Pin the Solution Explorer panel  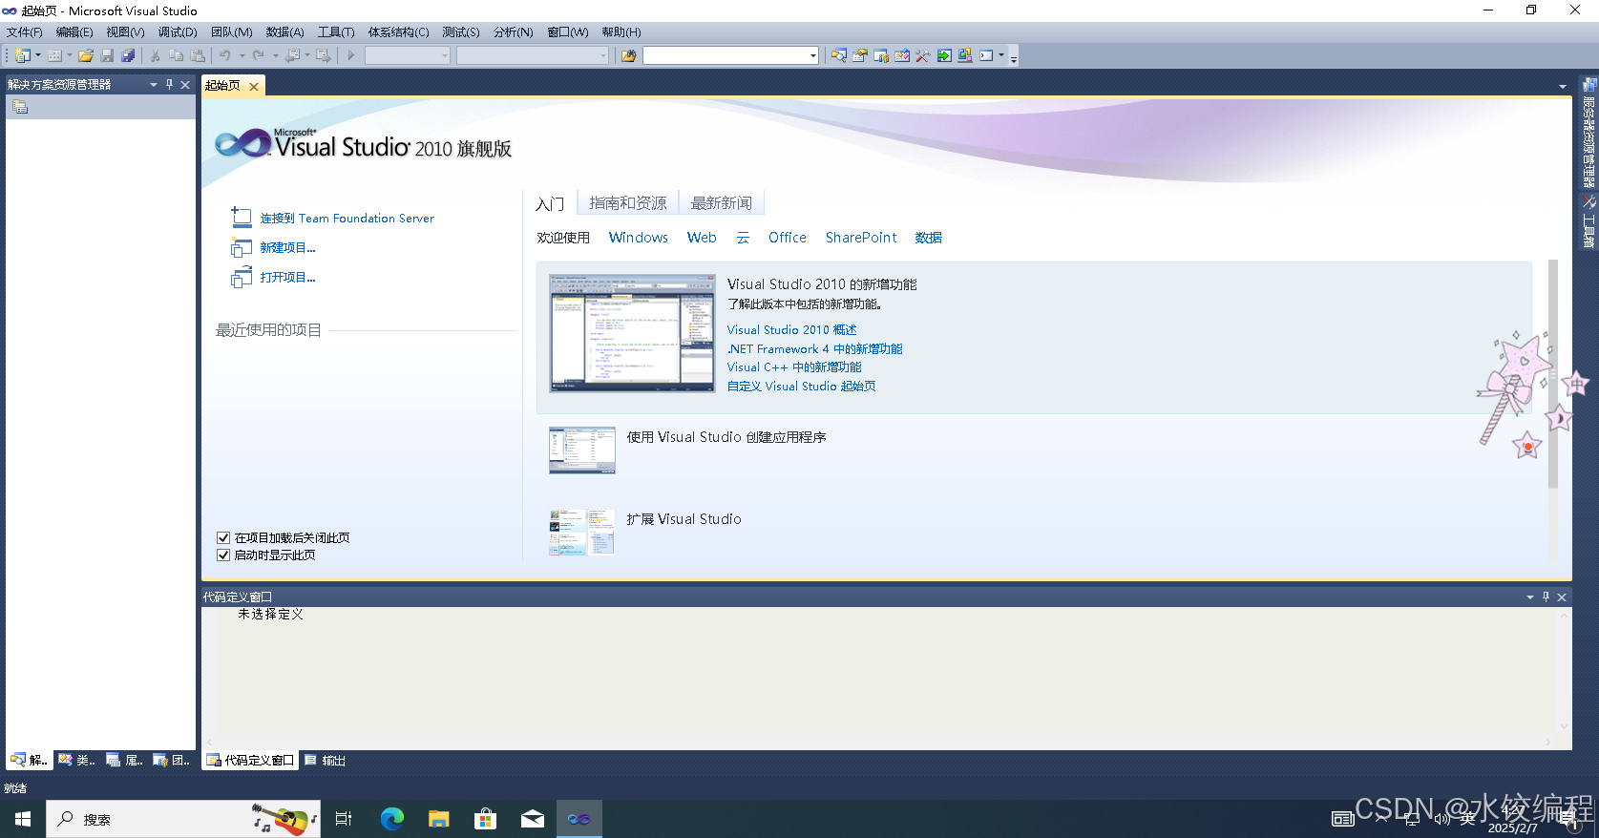click(169, 84)
